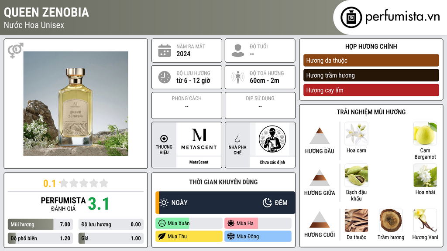Screen dimensions: 447x251
Task: Open the Trầm hương note thumbnail
Action: pos(391,220)
